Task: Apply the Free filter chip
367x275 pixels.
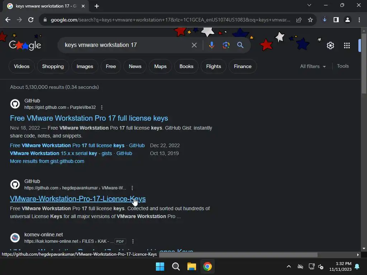Action: [111, 66]
